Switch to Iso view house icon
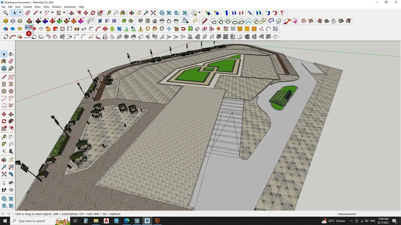Screen dimensions: 401x225 pos(140,21)
